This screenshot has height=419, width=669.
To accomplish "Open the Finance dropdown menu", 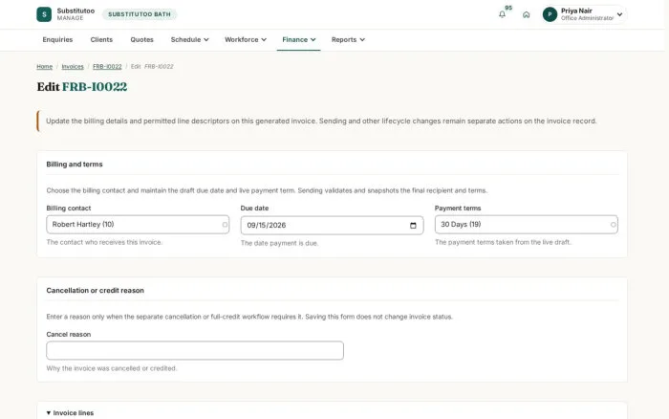I will click(298, 39).
